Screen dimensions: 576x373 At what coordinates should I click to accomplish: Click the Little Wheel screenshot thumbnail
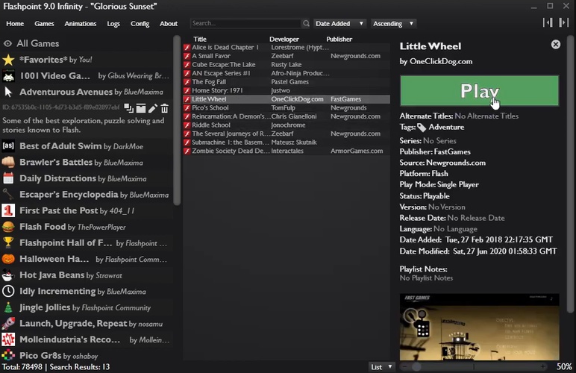tap(480, 327)
